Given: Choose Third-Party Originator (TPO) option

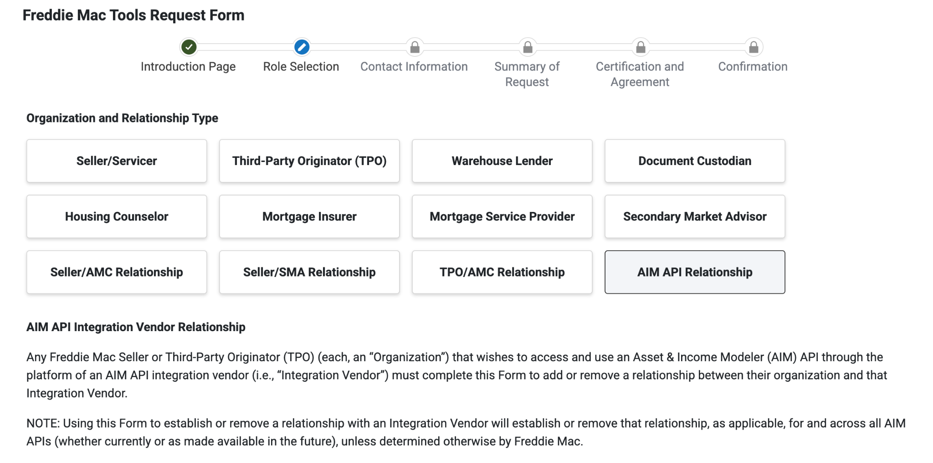Looking at the screenshot, I should coord(309,161).
